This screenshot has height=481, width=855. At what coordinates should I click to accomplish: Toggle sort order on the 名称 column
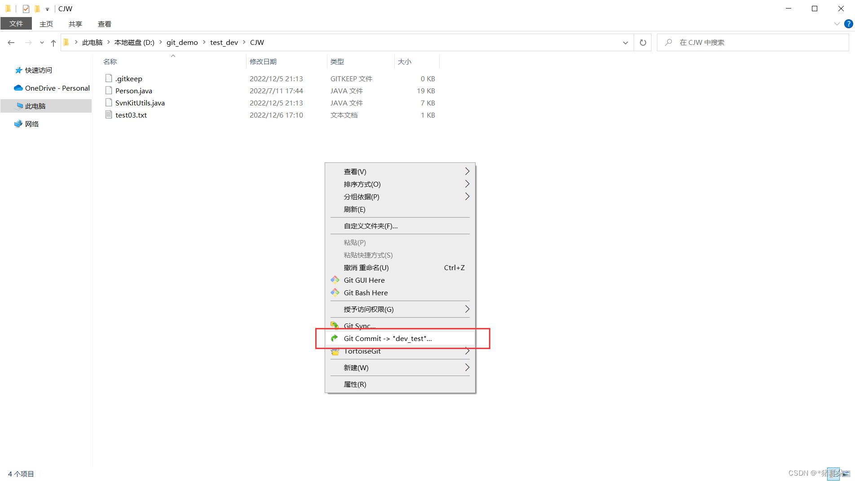[x=110, y=61]
